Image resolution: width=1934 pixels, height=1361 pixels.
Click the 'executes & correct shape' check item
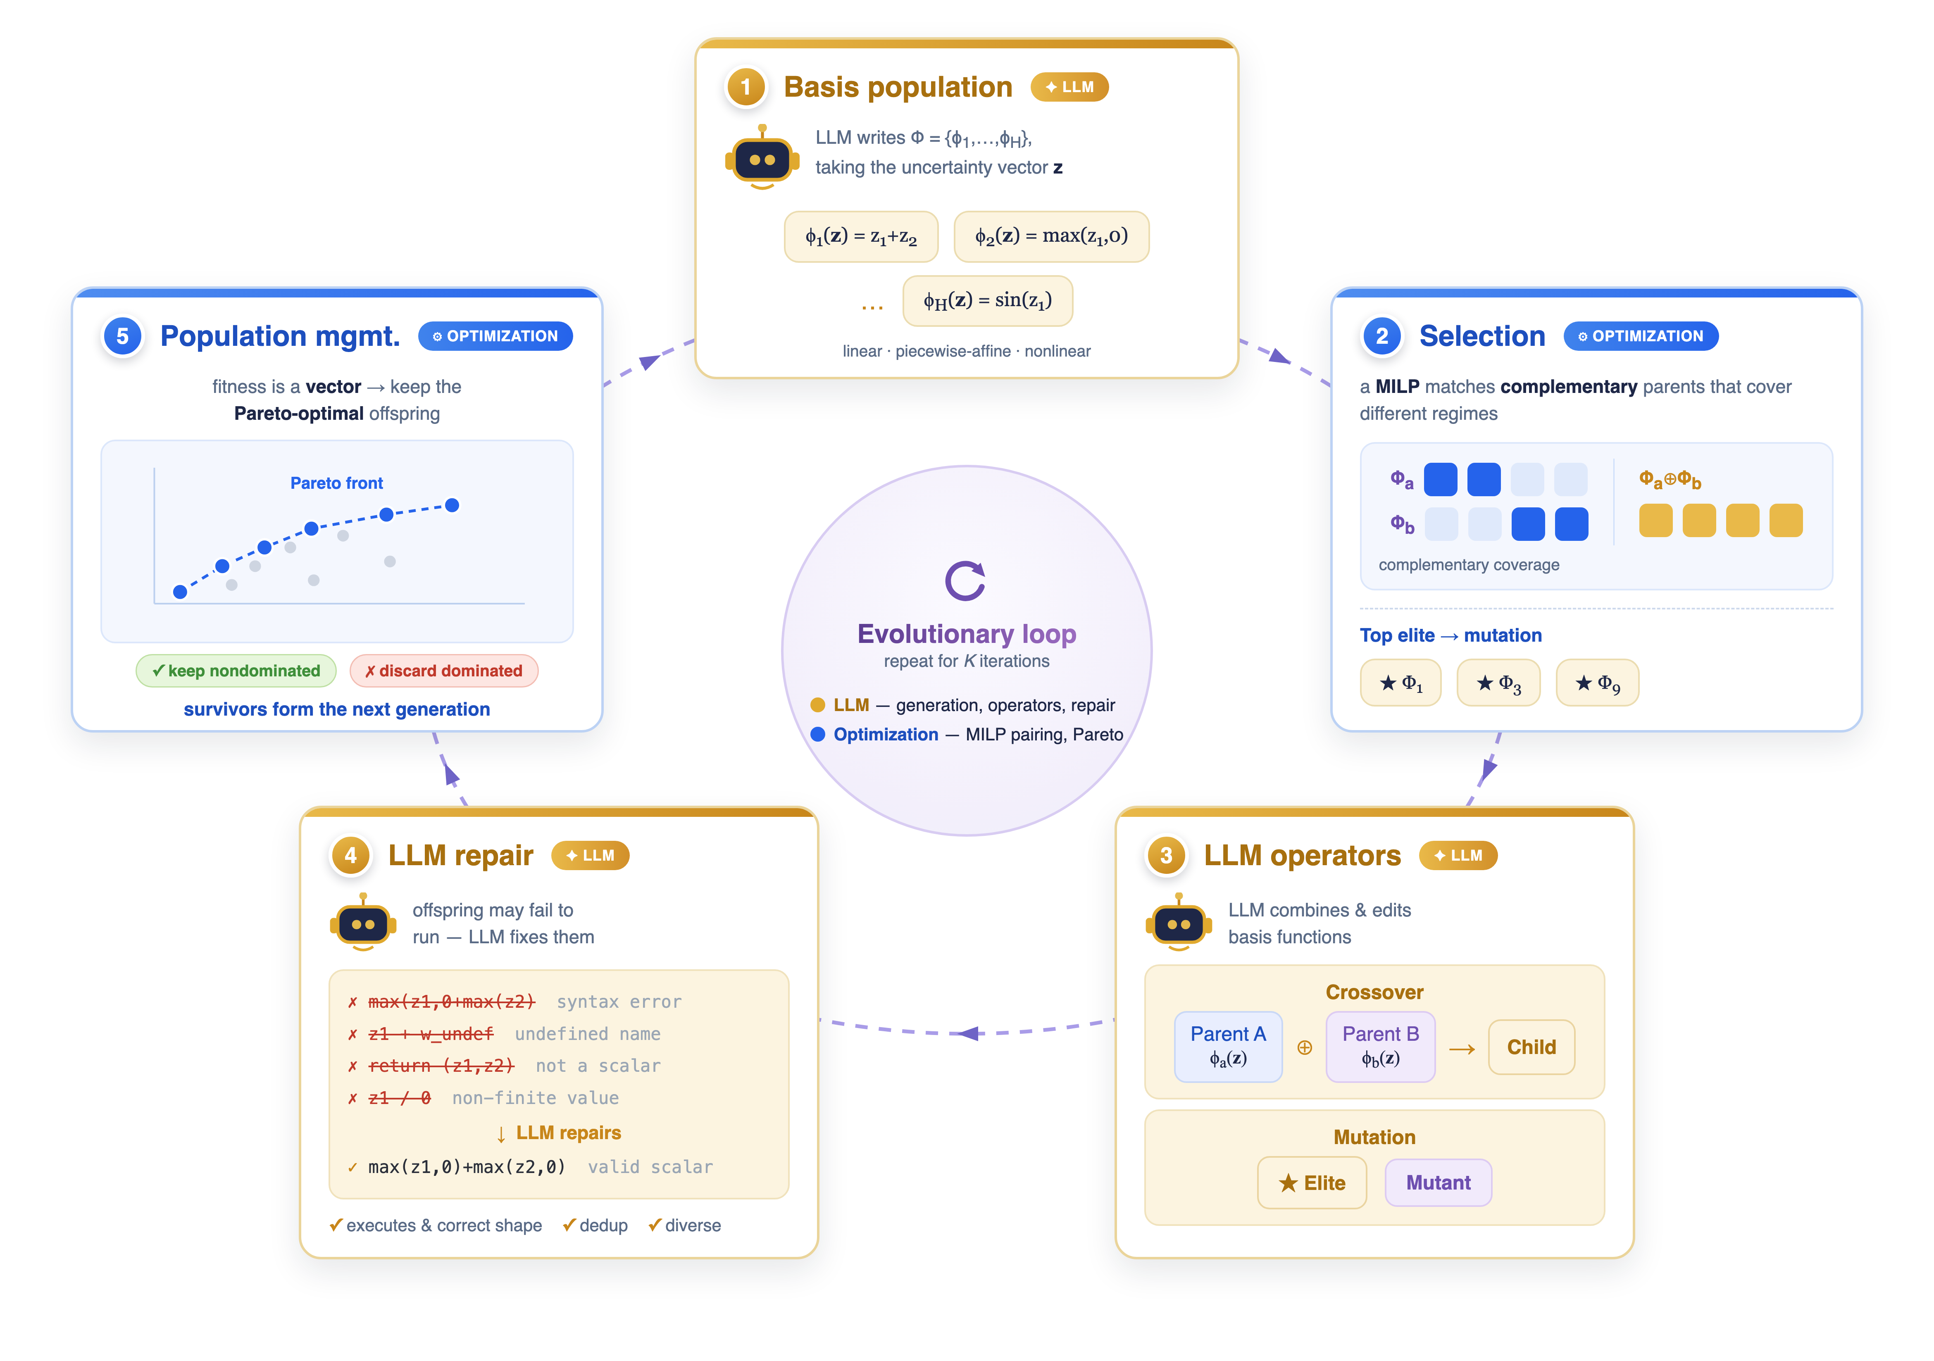(x=436, y=1225)
